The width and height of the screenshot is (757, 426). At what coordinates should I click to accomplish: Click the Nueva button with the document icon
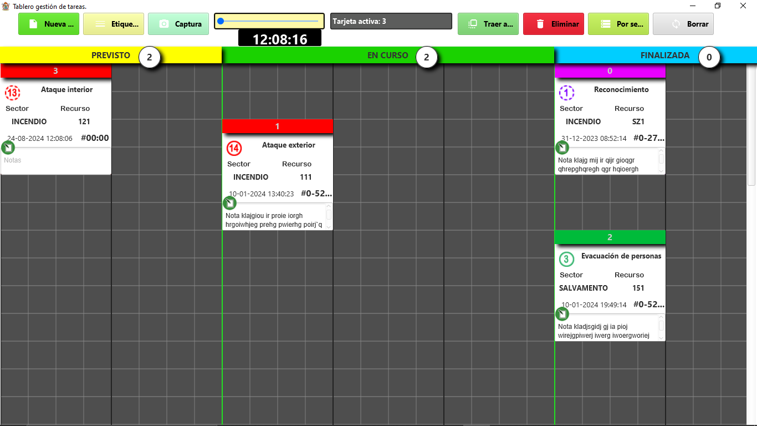coord(49,24)
